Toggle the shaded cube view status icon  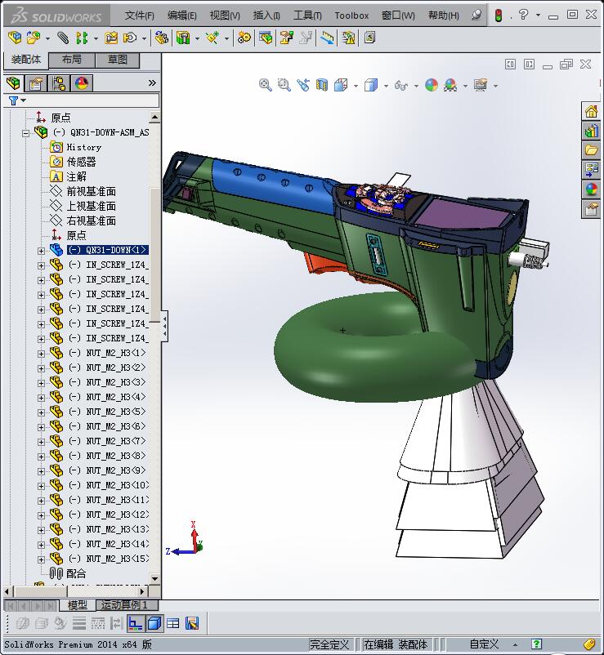[154, 623]
